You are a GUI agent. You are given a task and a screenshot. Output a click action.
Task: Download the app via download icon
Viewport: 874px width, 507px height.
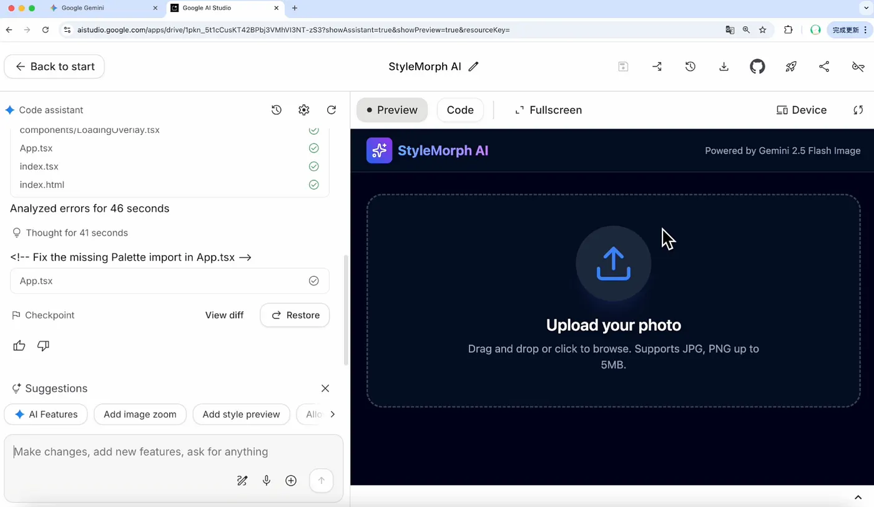[724, 67]
